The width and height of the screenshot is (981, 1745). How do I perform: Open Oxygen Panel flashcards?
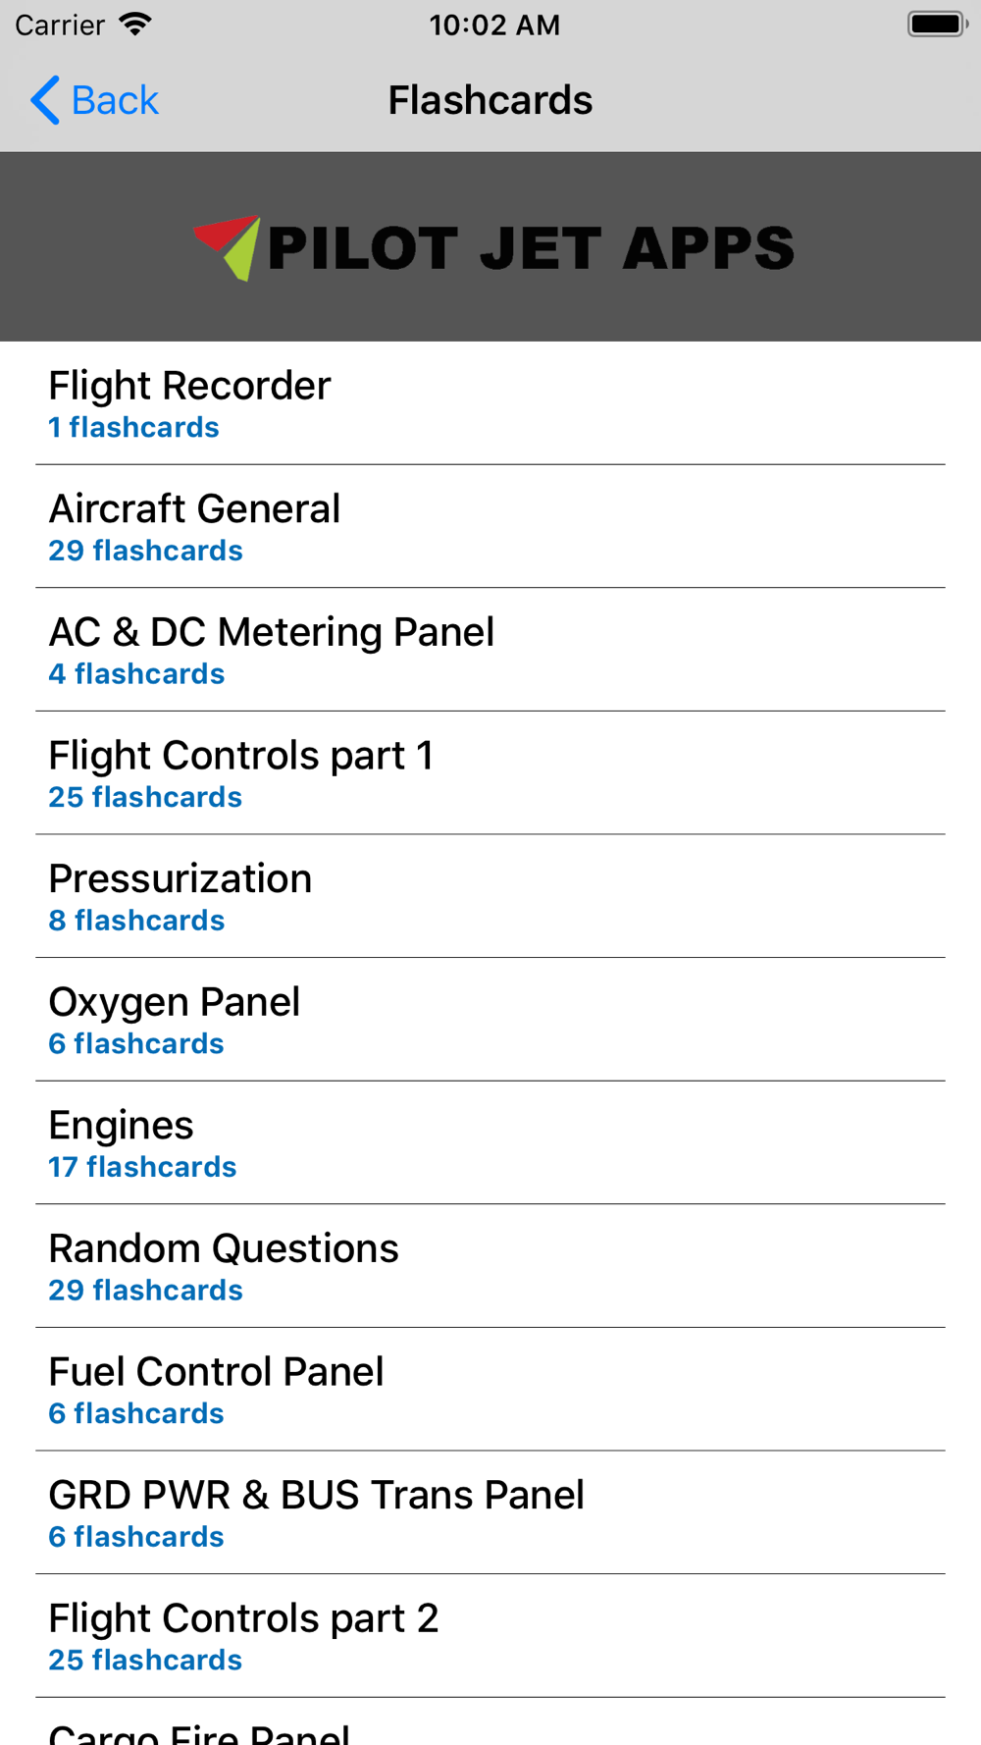click(490, 1020)
